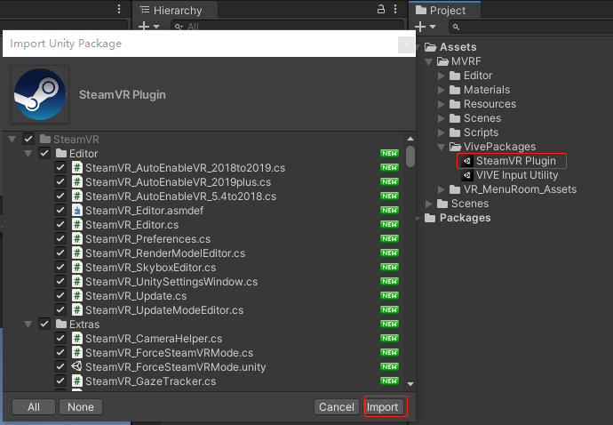Uncheck SteamVR_Editor.cs checkbox
Screen dimensions: 613x425
point(60,224)
